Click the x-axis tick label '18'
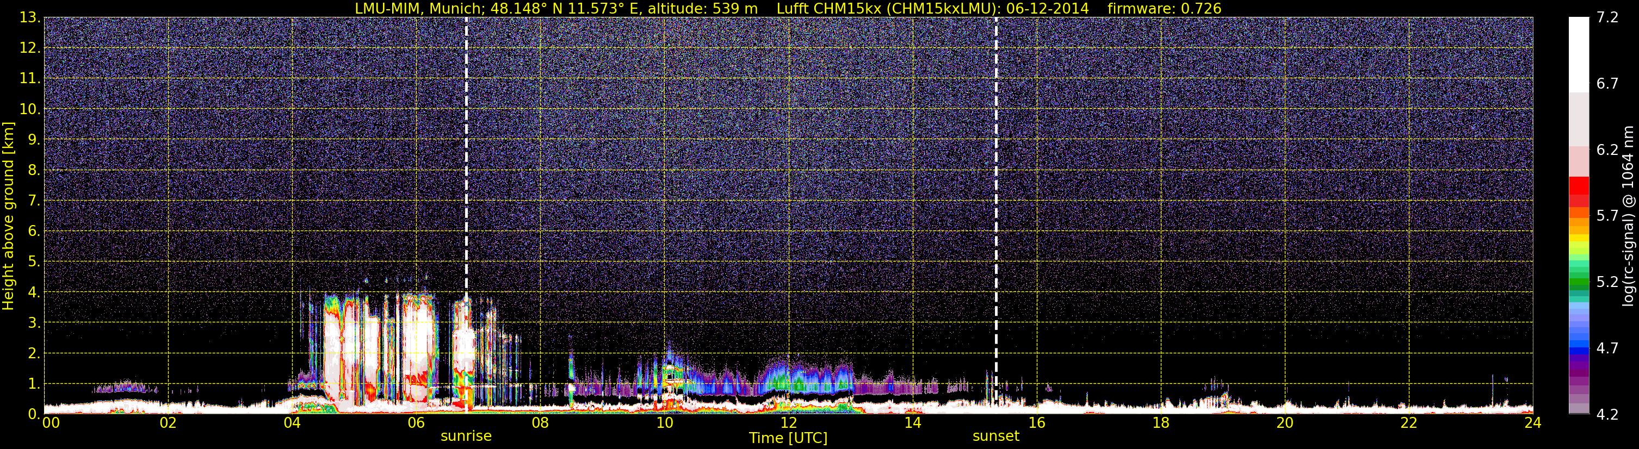The width and height of the screenshot is (1639, 449). pos(1160,423)
